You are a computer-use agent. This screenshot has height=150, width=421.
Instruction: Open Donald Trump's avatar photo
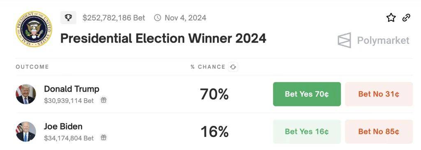point(26,94)
